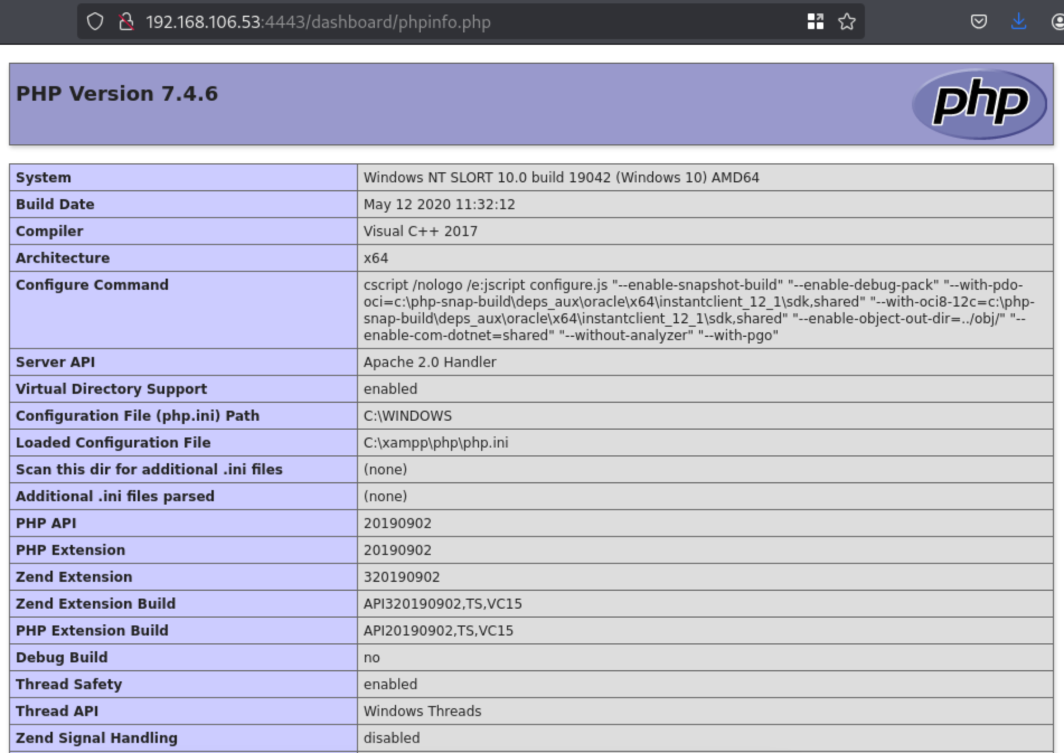The height and width of the screenshot is (753, 1064).
Task: Click the Visual C++ 2017 compiler value
Action: [x=420, y=231]
